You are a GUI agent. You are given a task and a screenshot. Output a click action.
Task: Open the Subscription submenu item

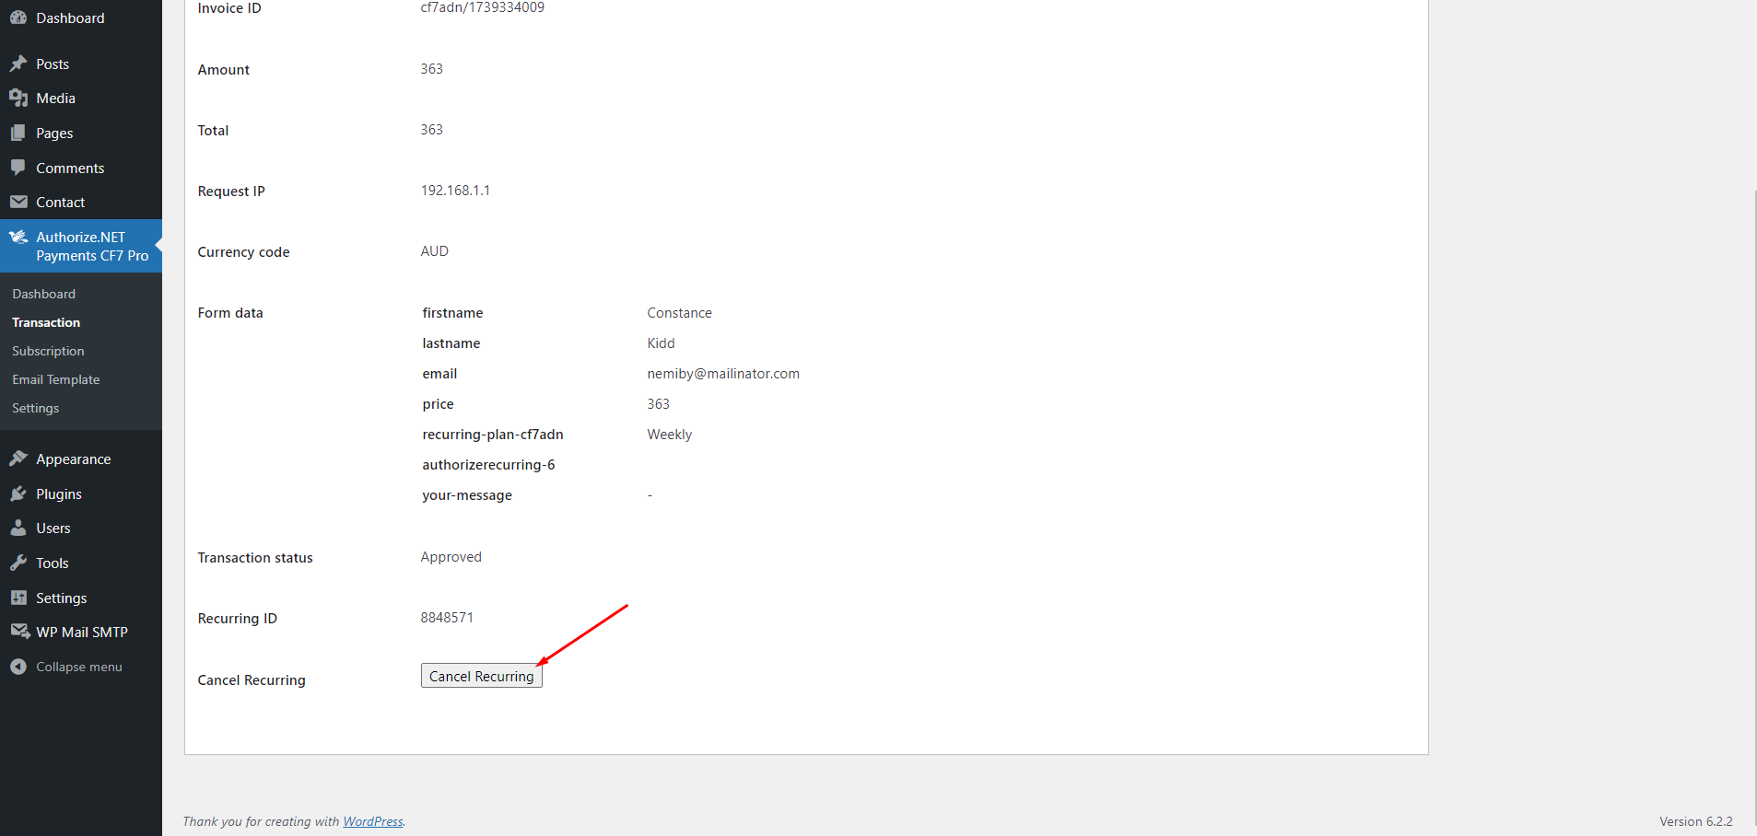48,351
